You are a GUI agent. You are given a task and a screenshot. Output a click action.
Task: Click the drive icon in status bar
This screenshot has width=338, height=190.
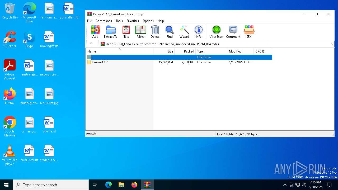[88, 134]
